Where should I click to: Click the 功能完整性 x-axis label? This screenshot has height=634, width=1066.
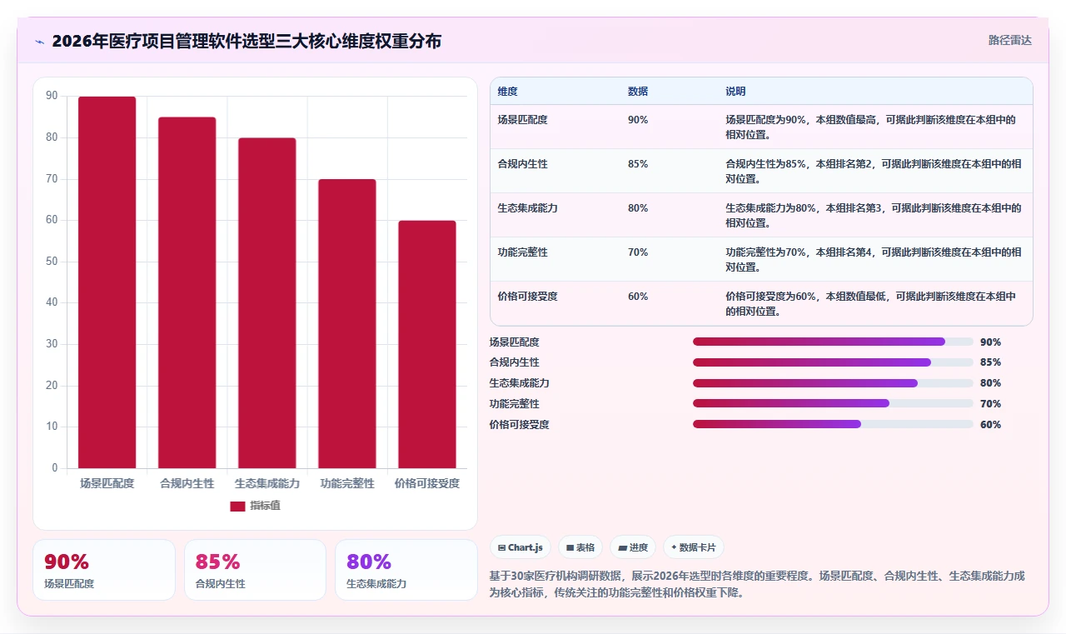(x=347, y=483)
